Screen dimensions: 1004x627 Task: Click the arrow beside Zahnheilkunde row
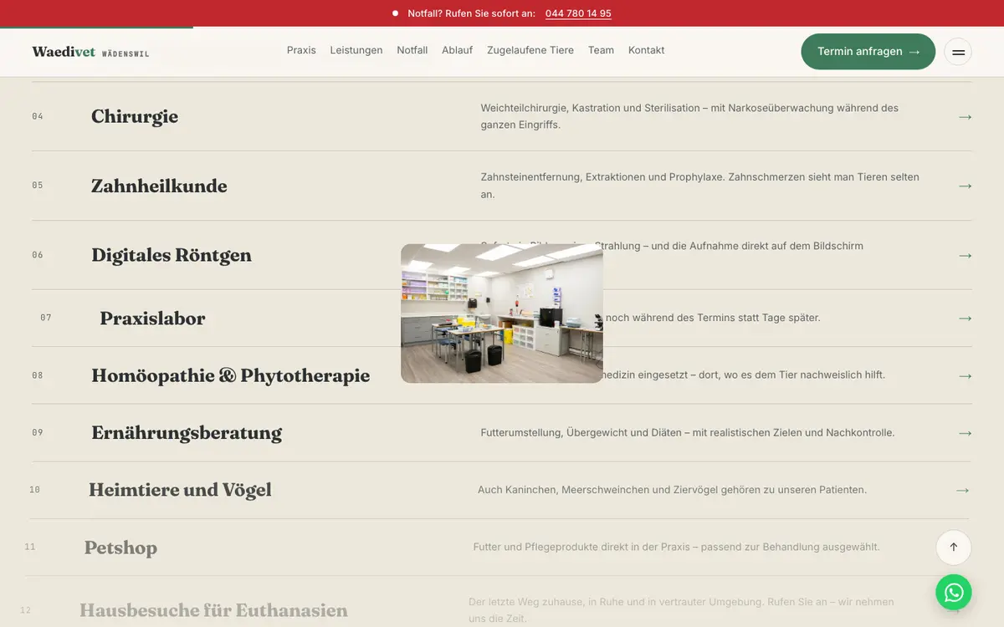tap(965, 186)
